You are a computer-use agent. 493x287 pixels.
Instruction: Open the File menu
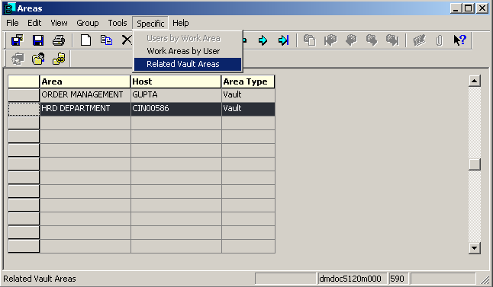(12, 23)
